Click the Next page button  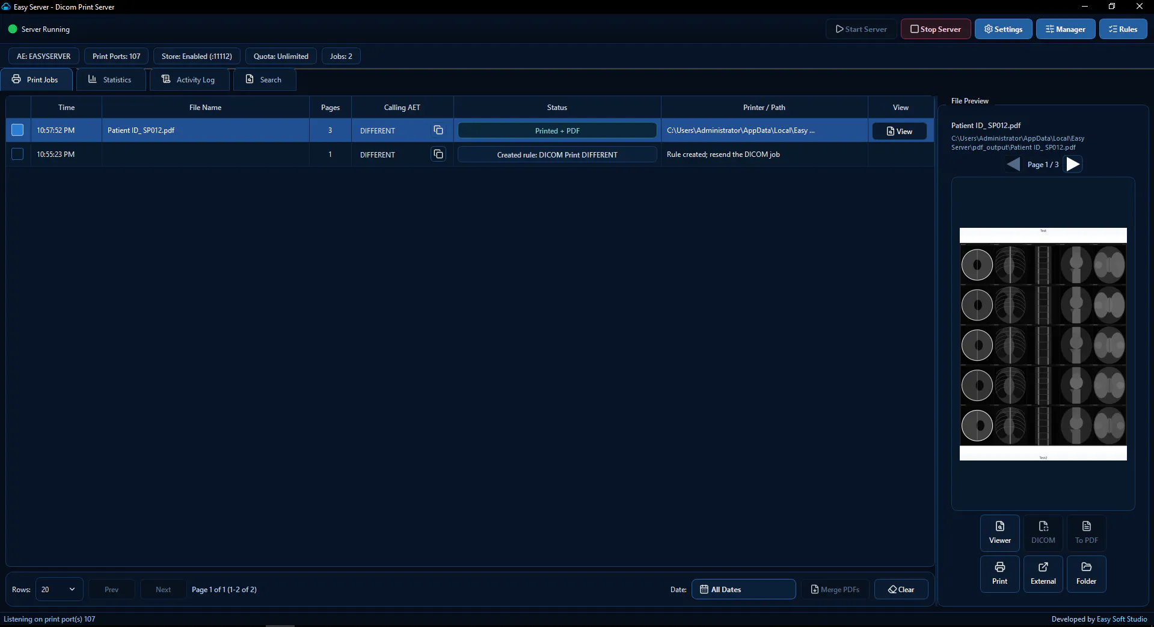164,589
